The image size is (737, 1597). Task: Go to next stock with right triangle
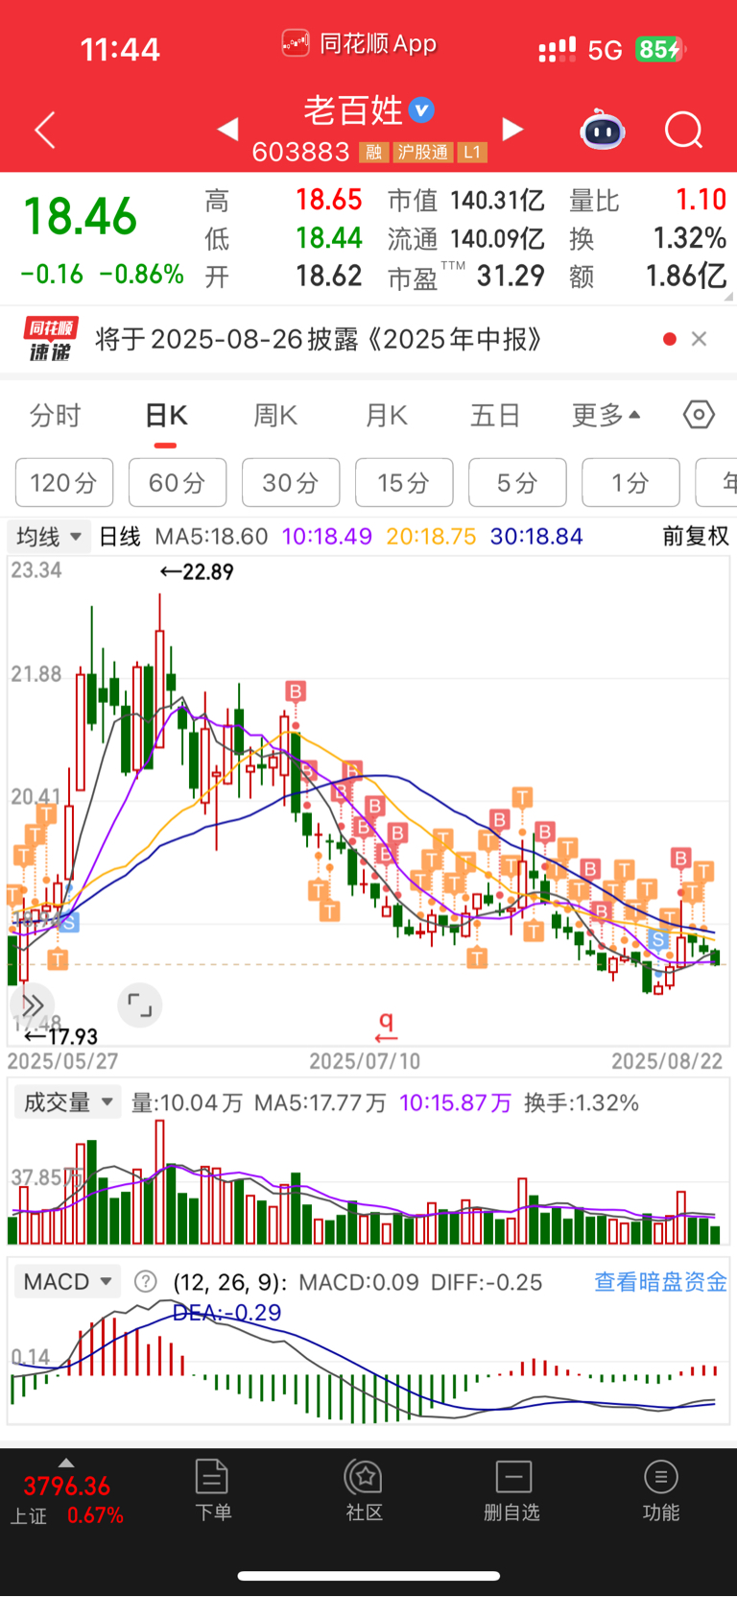[x=513, y=129]
